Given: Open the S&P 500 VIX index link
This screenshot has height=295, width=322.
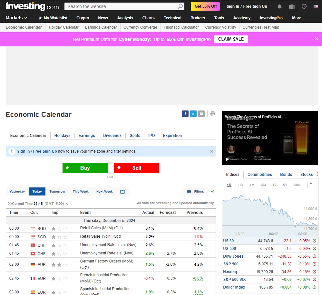Looking at the screenshot, I should (x=234, y=280).
